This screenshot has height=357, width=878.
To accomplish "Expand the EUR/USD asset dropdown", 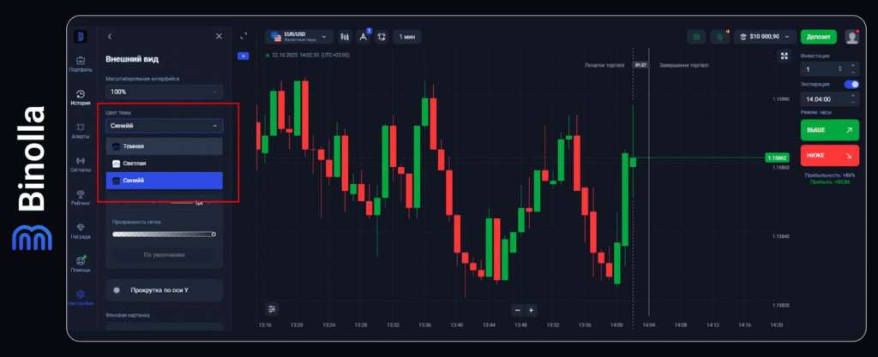I will coord(298,37).
